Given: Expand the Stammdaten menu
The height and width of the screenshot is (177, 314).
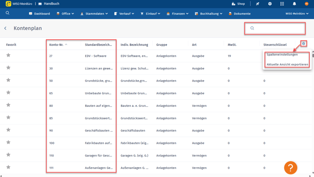Looking at the screenshot, I should (94, 14).
